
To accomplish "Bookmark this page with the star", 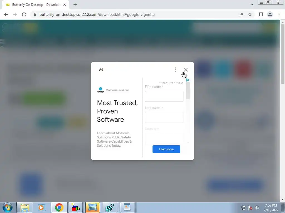I will tap(250, 14).
